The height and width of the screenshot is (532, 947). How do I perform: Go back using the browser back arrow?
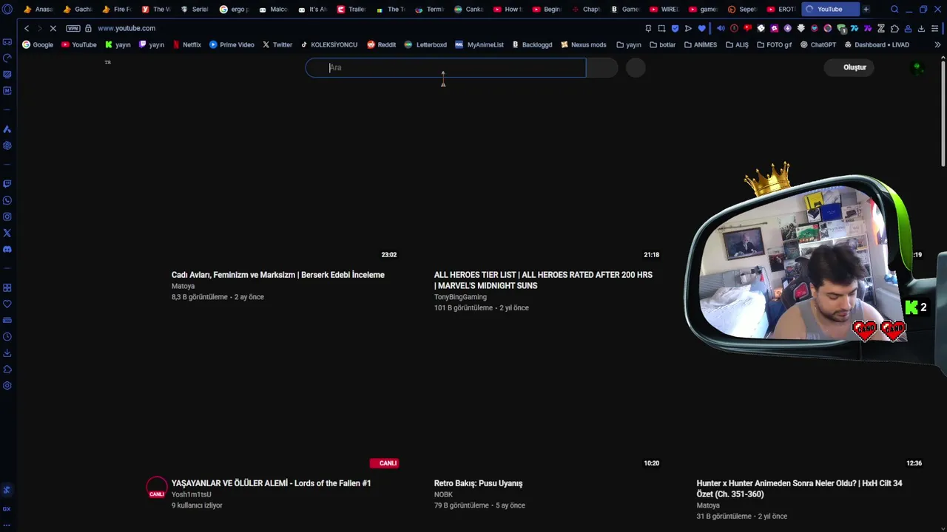[x=27, y=28]
